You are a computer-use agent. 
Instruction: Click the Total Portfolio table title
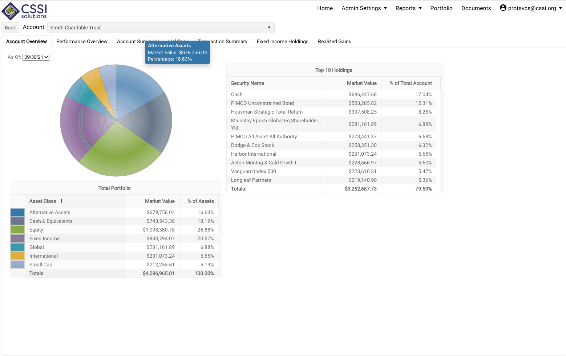coord(114,188)
